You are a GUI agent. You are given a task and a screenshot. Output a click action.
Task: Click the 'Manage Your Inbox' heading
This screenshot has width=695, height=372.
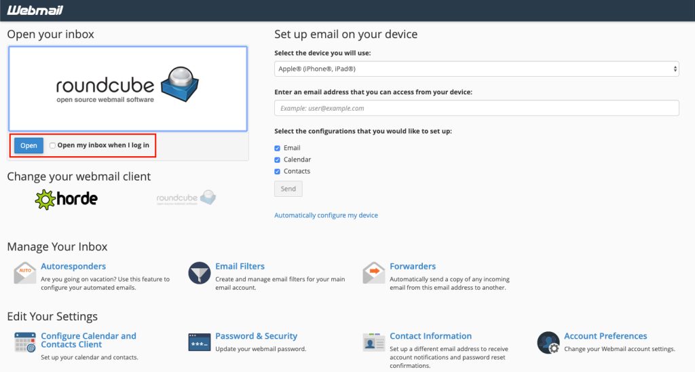tap(57, 246)
